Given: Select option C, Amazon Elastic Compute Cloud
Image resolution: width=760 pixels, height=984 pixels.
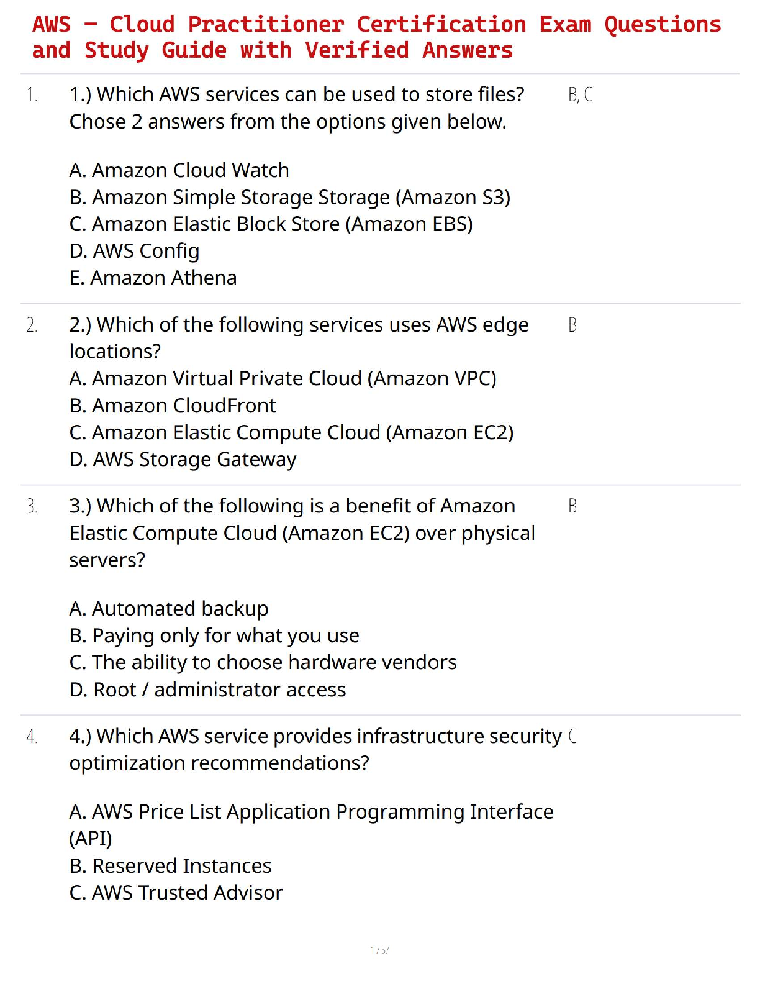Looking at the screenshot, I should 291,432.
